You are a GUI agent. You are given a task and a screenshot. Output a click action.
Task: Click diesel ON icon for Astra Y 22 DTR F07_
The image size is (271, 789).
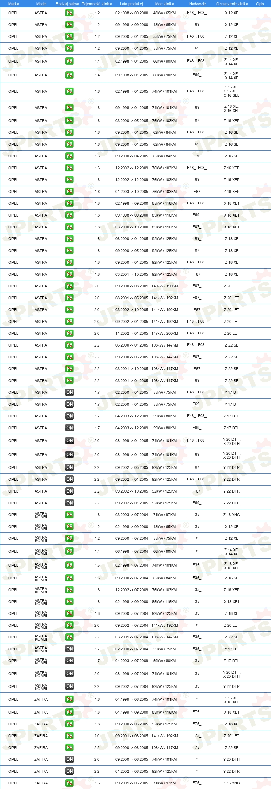tap(70, 467)
